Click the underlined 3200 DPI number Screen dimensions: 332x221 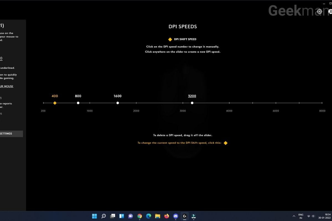[x=192, y=96]
